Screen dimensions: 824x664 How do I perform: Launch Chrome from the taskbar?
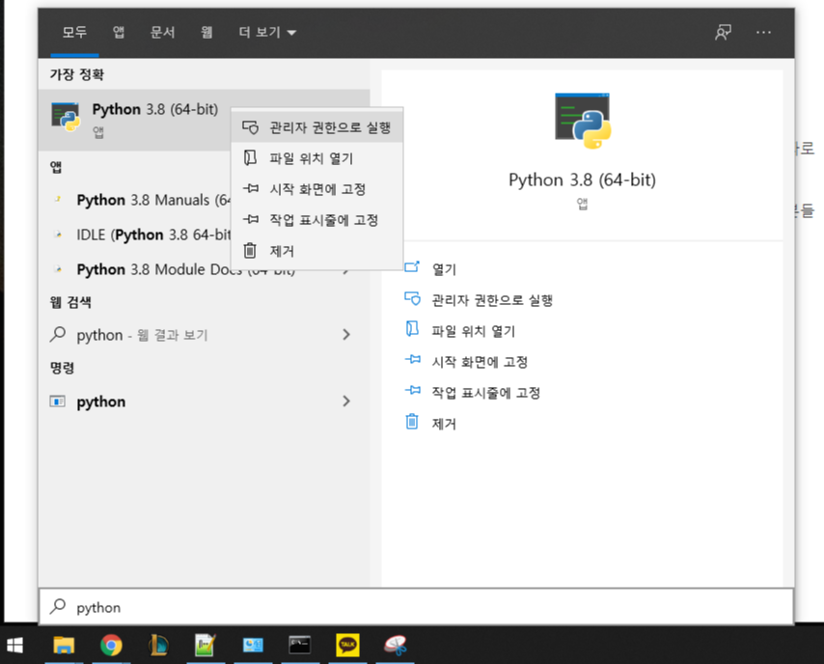click(111, 646)
